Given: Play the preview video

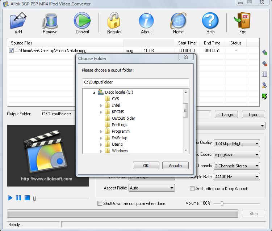Looking at the screenshot, I should coord(10,198).
